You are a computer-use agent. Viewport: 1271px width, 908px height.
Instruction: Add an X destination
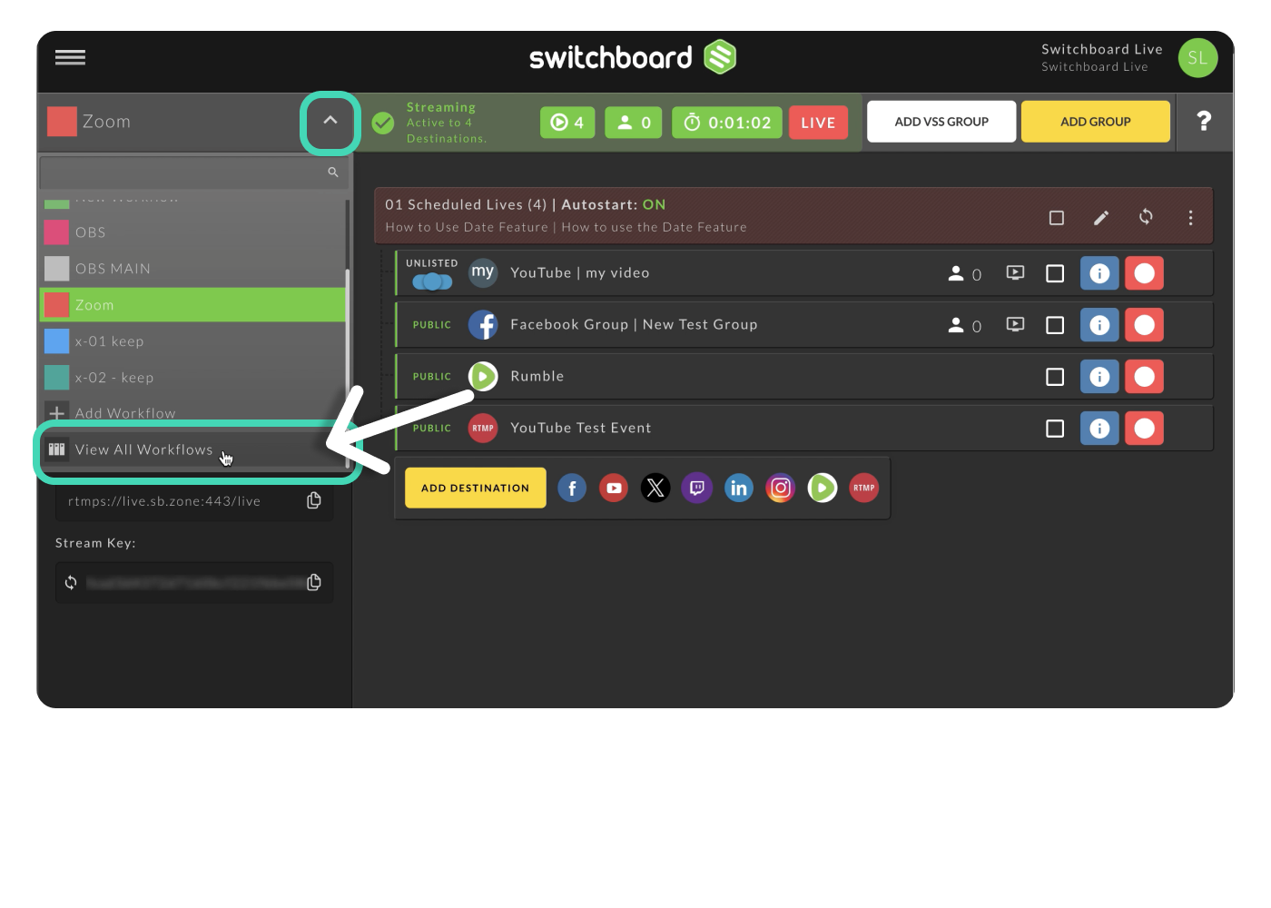coord(655,489)
